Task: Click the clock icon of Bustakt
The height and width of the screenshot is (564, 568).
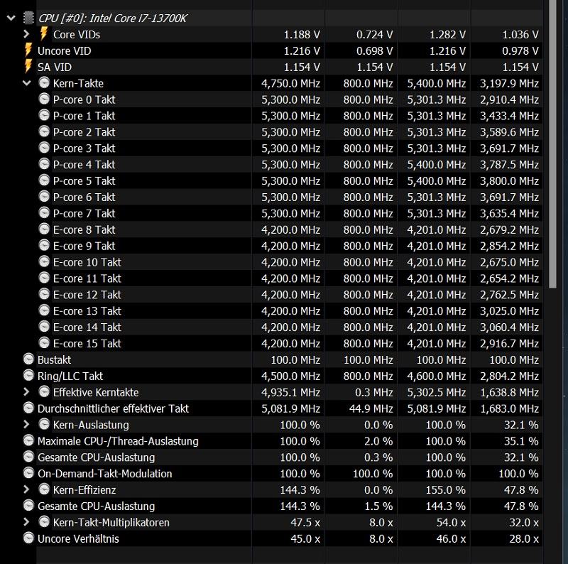Action: tap(28, 359)
